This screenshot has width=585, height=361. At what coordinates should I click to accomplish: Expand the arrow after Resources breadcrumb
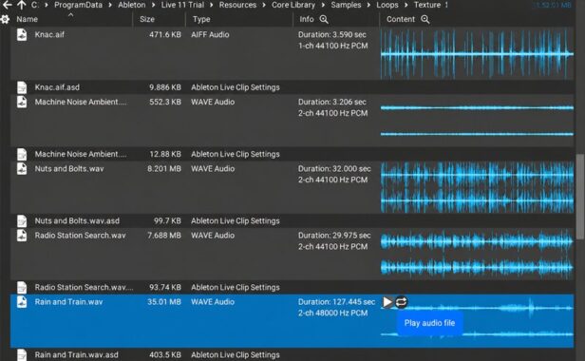264,5
